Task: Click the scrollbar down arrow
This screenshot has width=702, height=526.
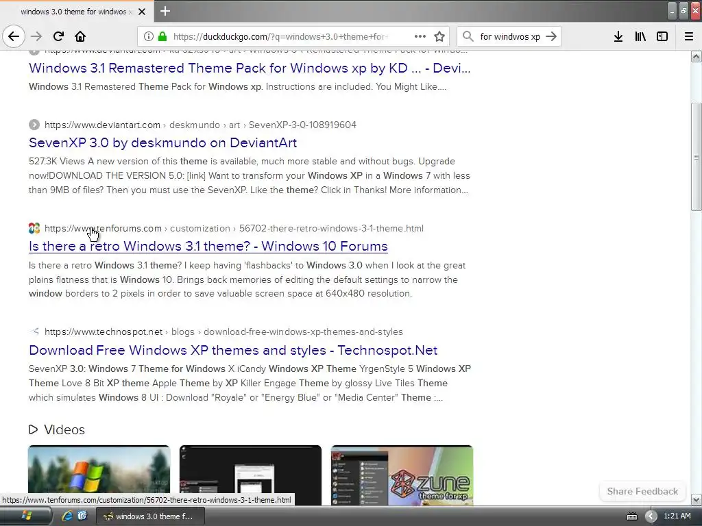Action: click(x=696, y=499)
